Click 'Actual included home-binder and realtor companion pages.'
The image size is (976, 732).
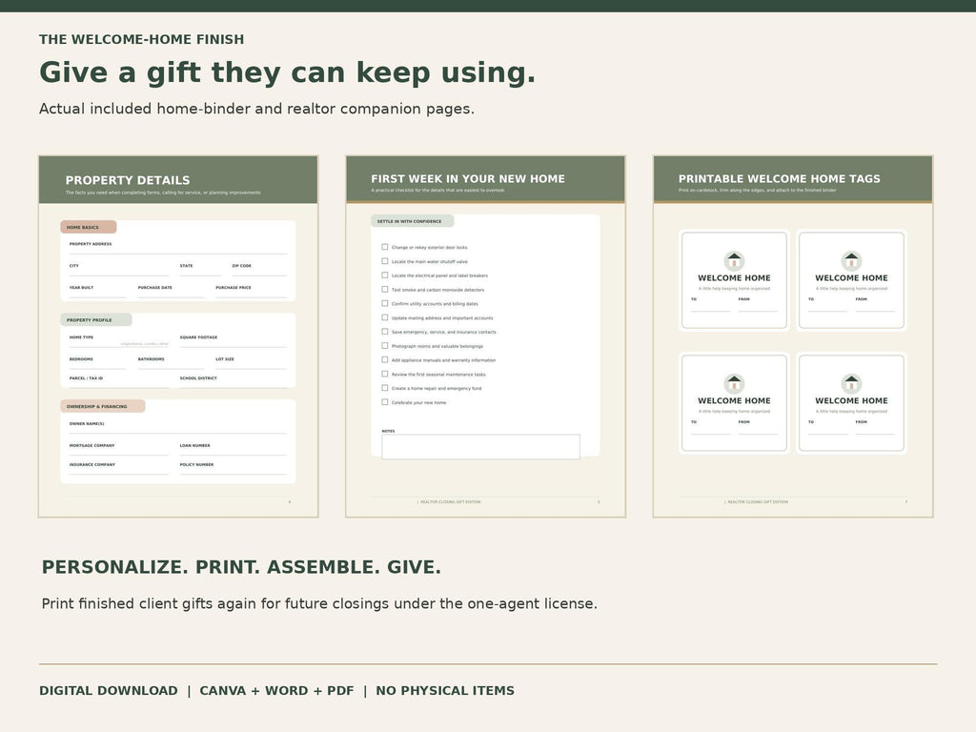[x=256, y=109]
